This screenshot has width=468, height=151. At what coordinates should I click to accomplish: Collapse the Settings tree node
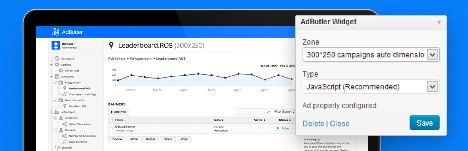[51, 65]
